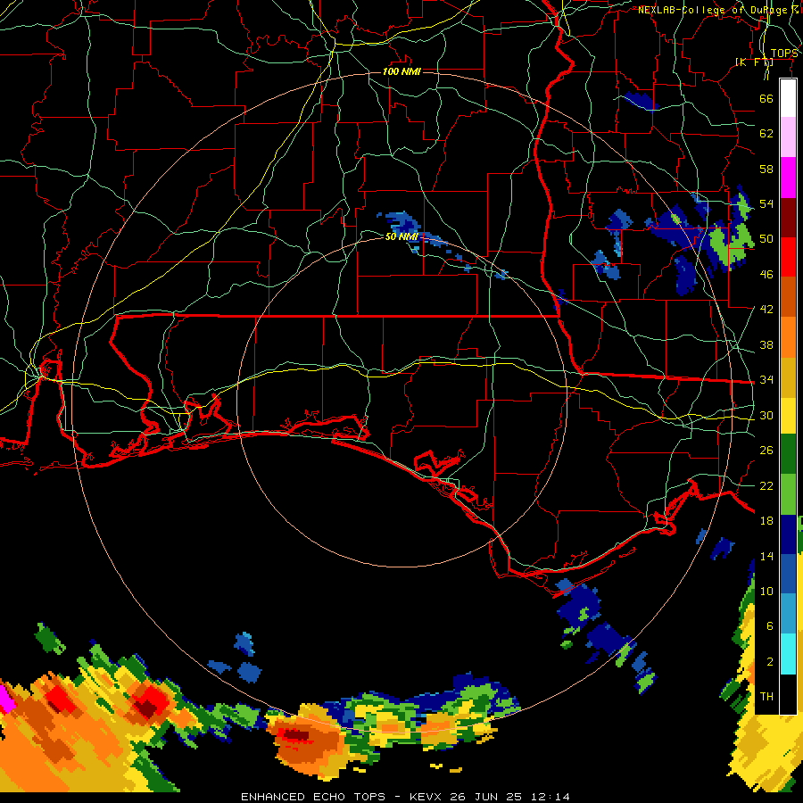Click the legend value "34"
Screen dimensions: 803x803
[766, 380]
